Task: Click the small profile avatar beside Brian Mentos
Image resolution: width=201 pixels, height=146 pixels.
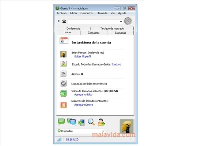Action: (x=63, y=54)
